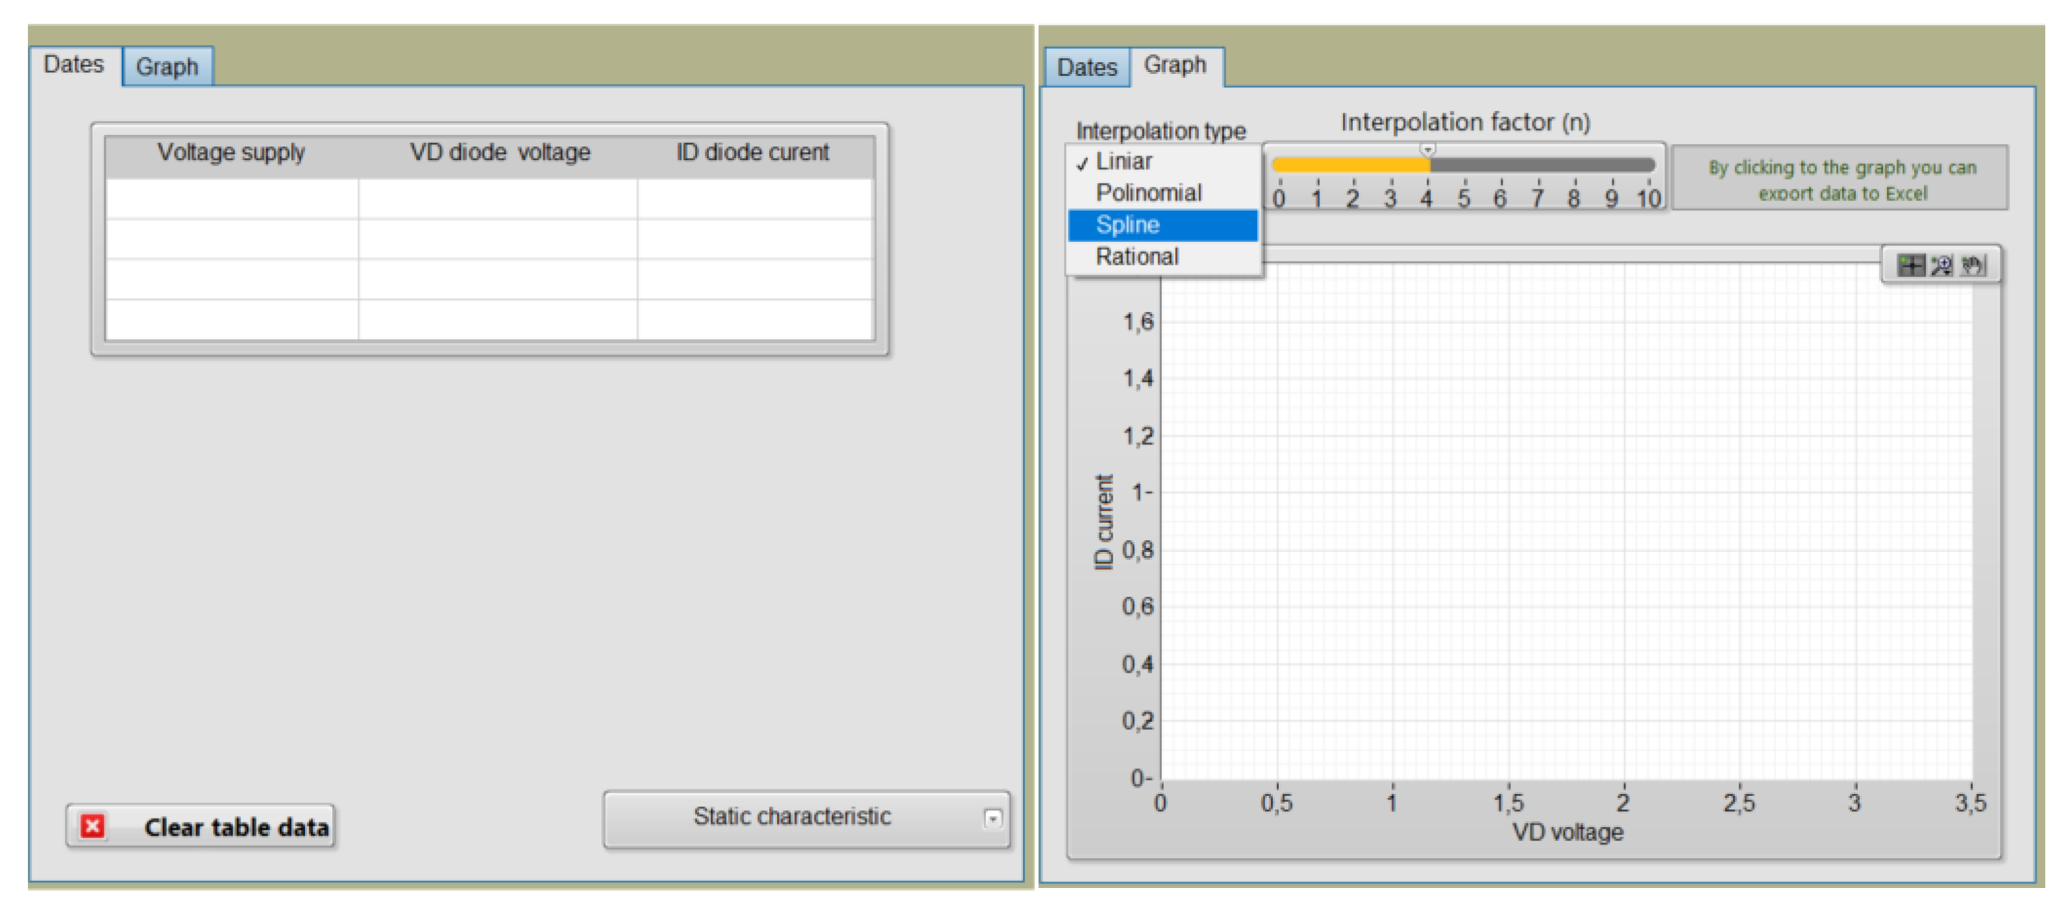Image resolution: width=2068 pixels, height=912 pixels.
Task: Open Dates tab in right panel
Action: (1086, 67)
